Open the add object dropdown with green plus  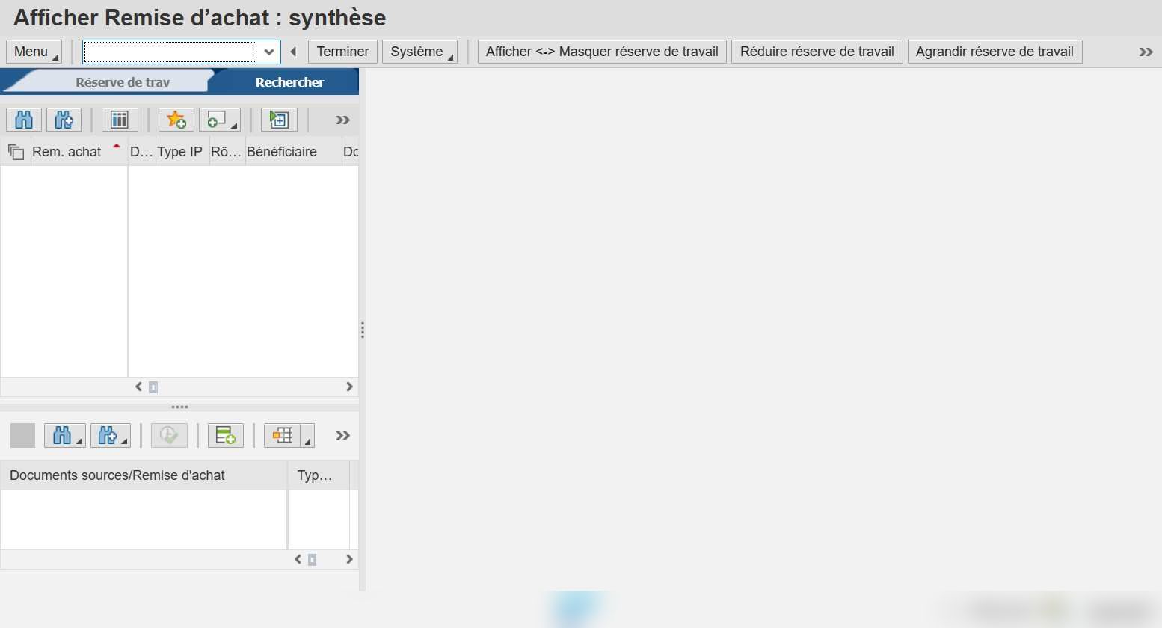[220, 120]
